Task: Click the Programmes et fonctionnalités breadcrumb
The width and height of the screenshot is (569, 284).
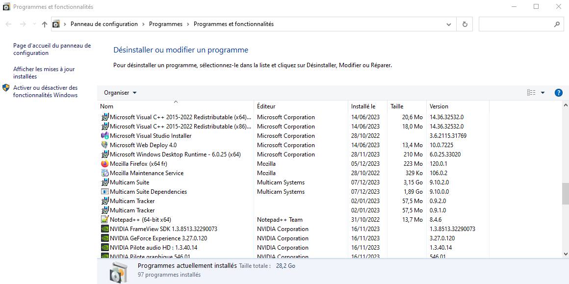Action: pyautogui.click(x=233, y=25)
